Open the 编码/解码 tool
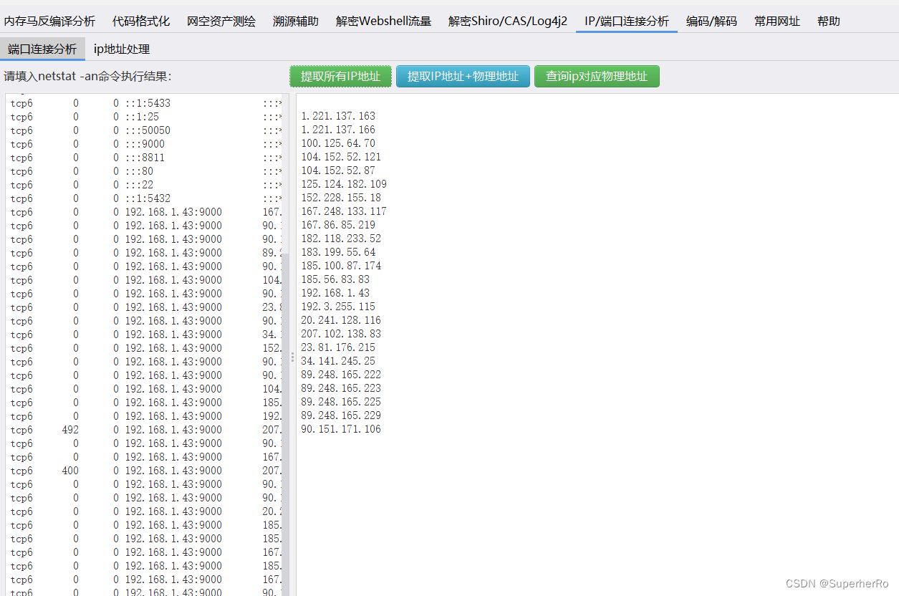Viewport: 899px width, 596px height. (x=711, y=21)
